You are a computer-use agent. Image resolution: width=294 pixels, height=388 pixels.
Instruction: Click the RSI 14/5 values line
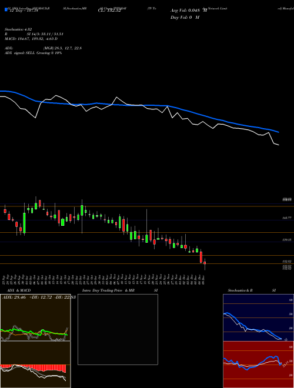[x=34, y=34]
